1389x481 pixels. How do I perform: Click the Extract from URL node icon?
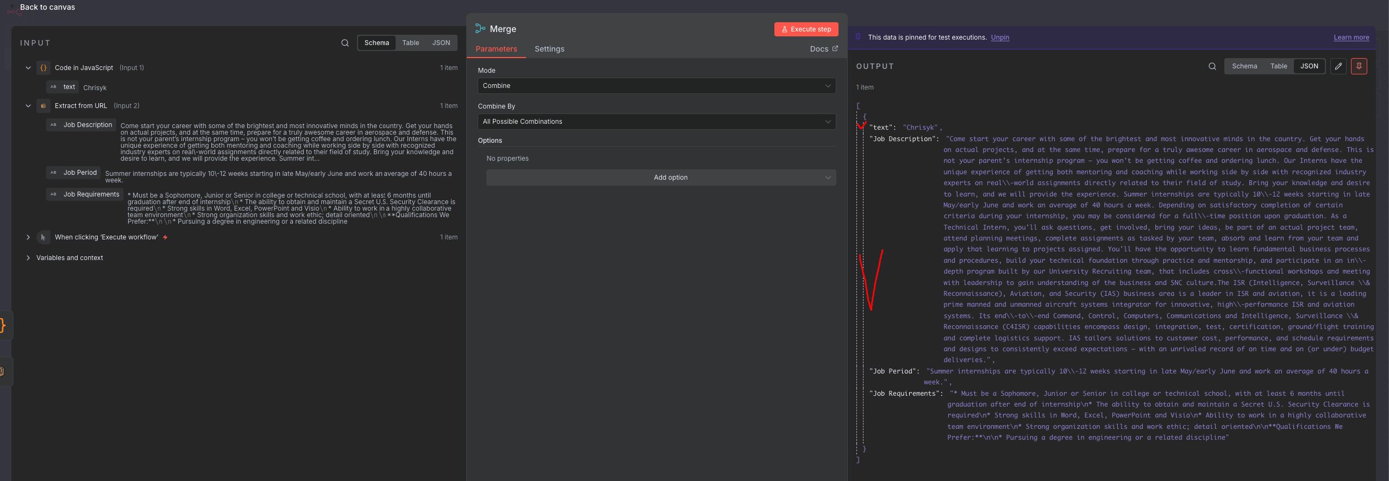point(43,106)
